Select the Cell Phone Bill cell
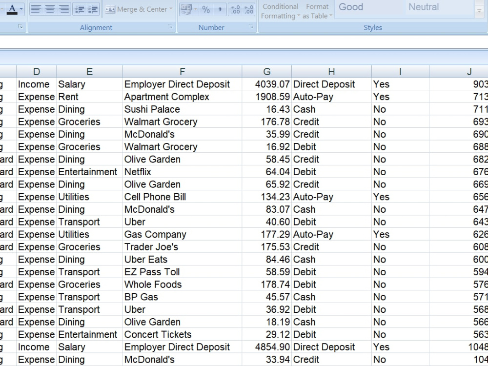 tap(183, 197)
